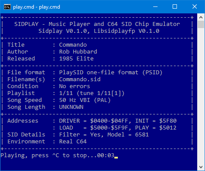Click the Commando title text
Viewport: 205px width, 171px height.
tap(73, 45)
